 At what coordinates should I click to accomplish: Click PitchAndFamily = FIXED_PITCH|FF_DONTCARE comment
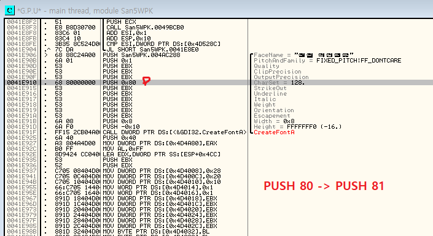coord(327,60)
